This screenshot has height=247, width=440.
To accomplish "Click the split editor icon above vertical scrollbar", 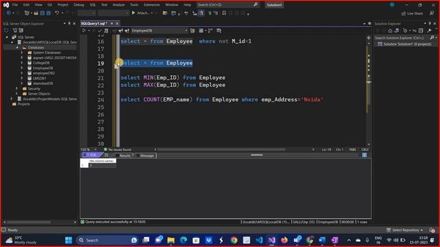I will 368,38.
